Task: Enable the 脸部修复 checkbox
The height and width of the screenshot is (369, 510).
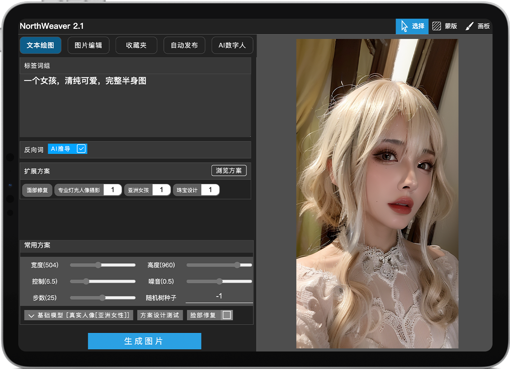Action: coord(227,315)
